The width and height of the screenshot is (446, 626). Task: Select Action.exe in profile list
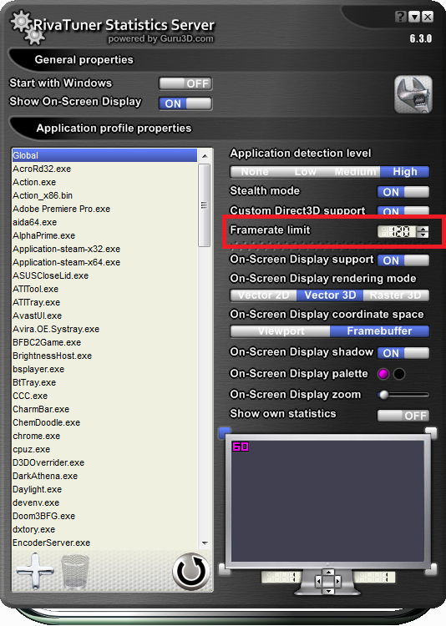[104, 182]
